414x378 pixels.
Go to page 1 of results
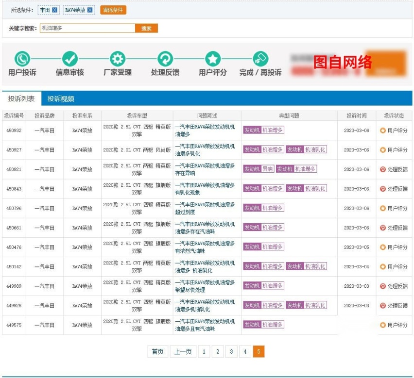(x=204, y=352)
